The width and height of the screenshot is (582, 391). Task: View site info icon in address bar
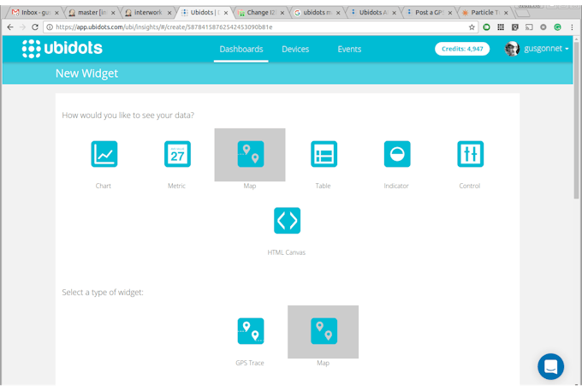50,27
